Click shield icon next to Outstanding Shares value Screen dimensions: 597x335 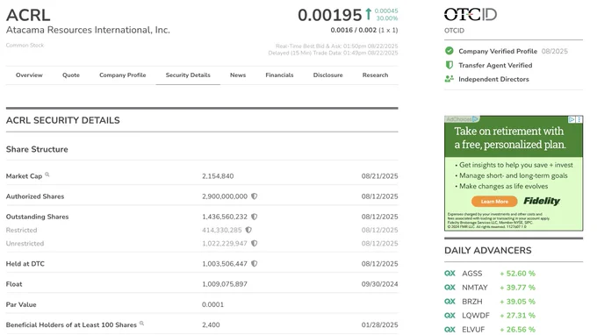[x=255, y=217]
